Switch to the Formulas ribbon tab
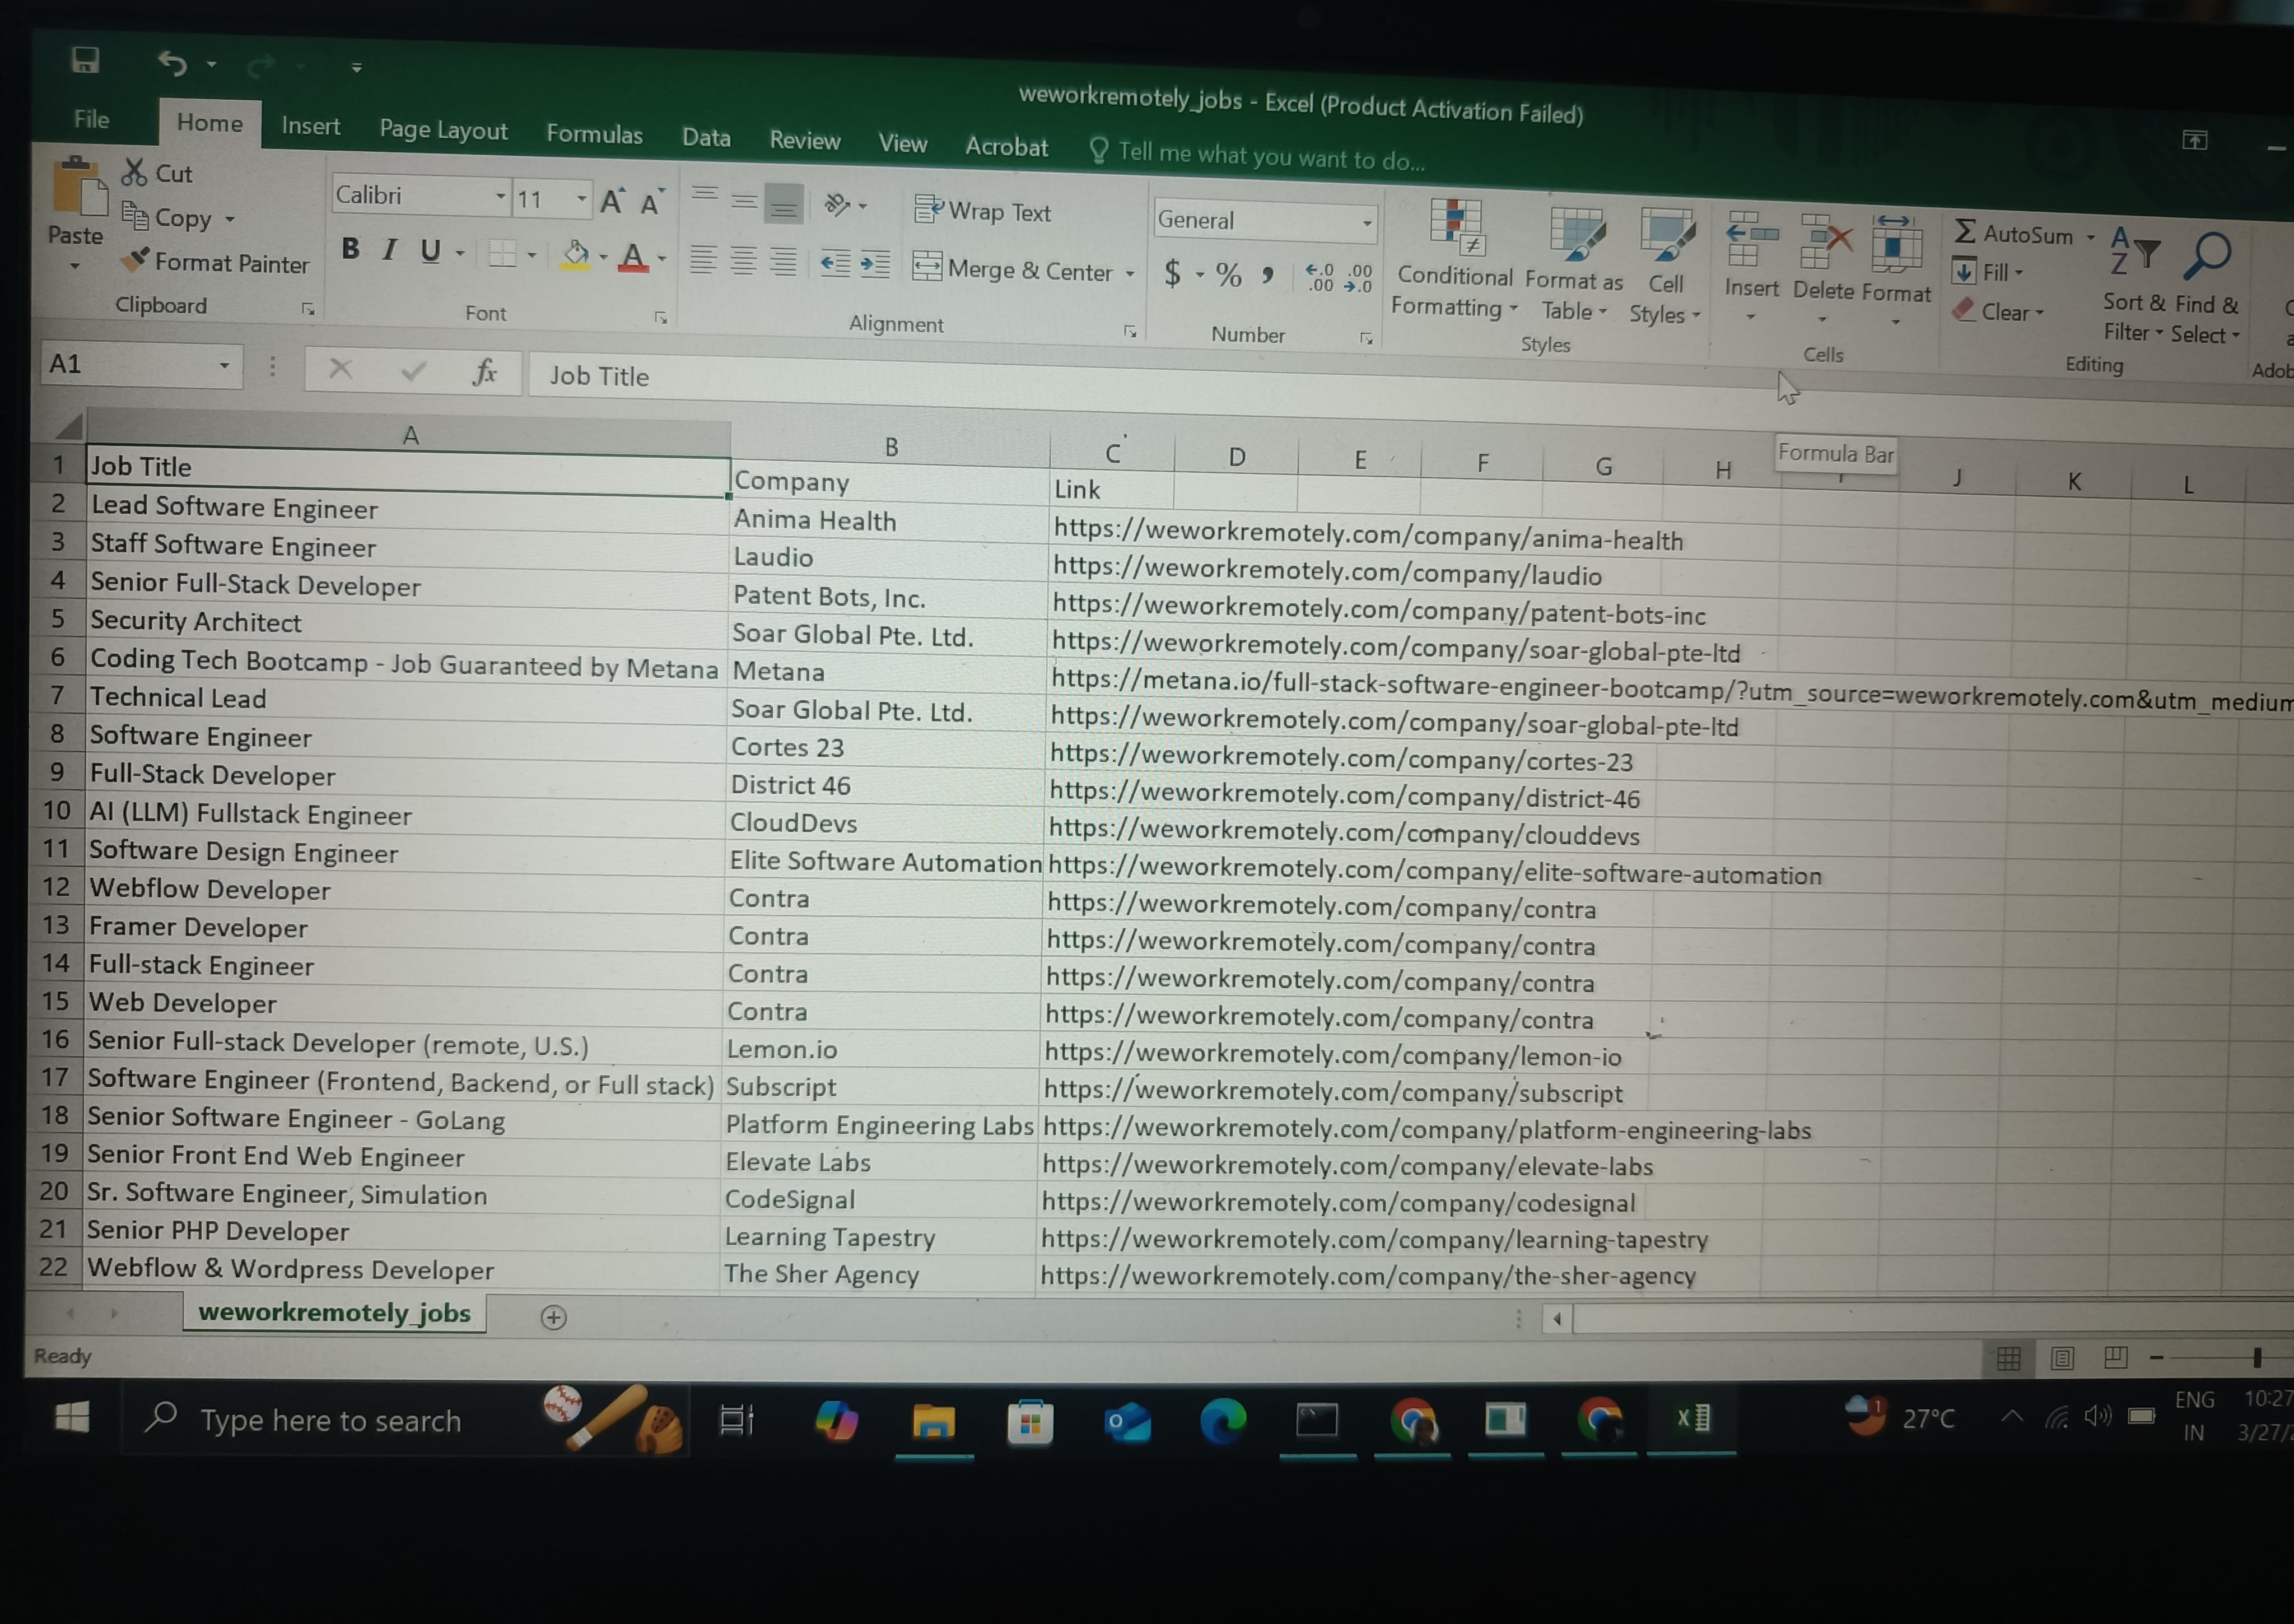This screenshot has width=2294, height=1624. [x=594, y=134]
